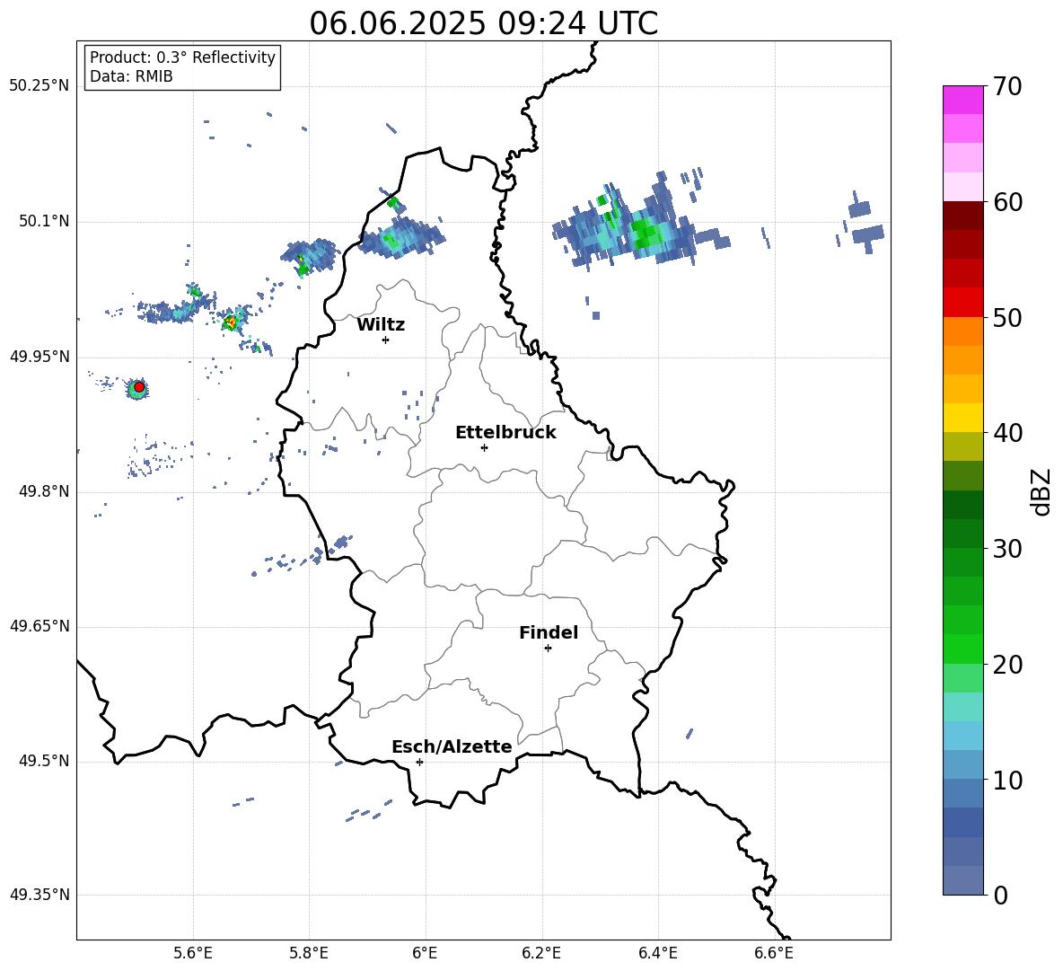The width and height of the screenshot is (1063, 971).
Task: Click the colorbar 20 tick label
Action: pyautogui.click(x=1007, y=665)
